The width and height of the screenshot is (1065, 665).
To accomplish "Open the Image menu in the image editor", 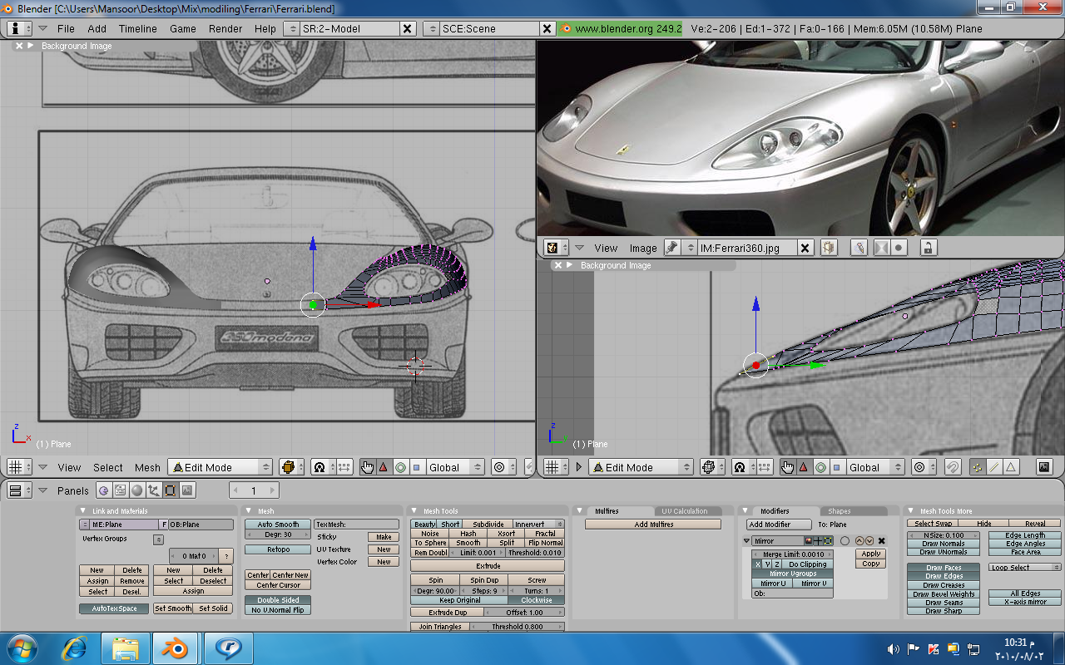I will (643, 248).
